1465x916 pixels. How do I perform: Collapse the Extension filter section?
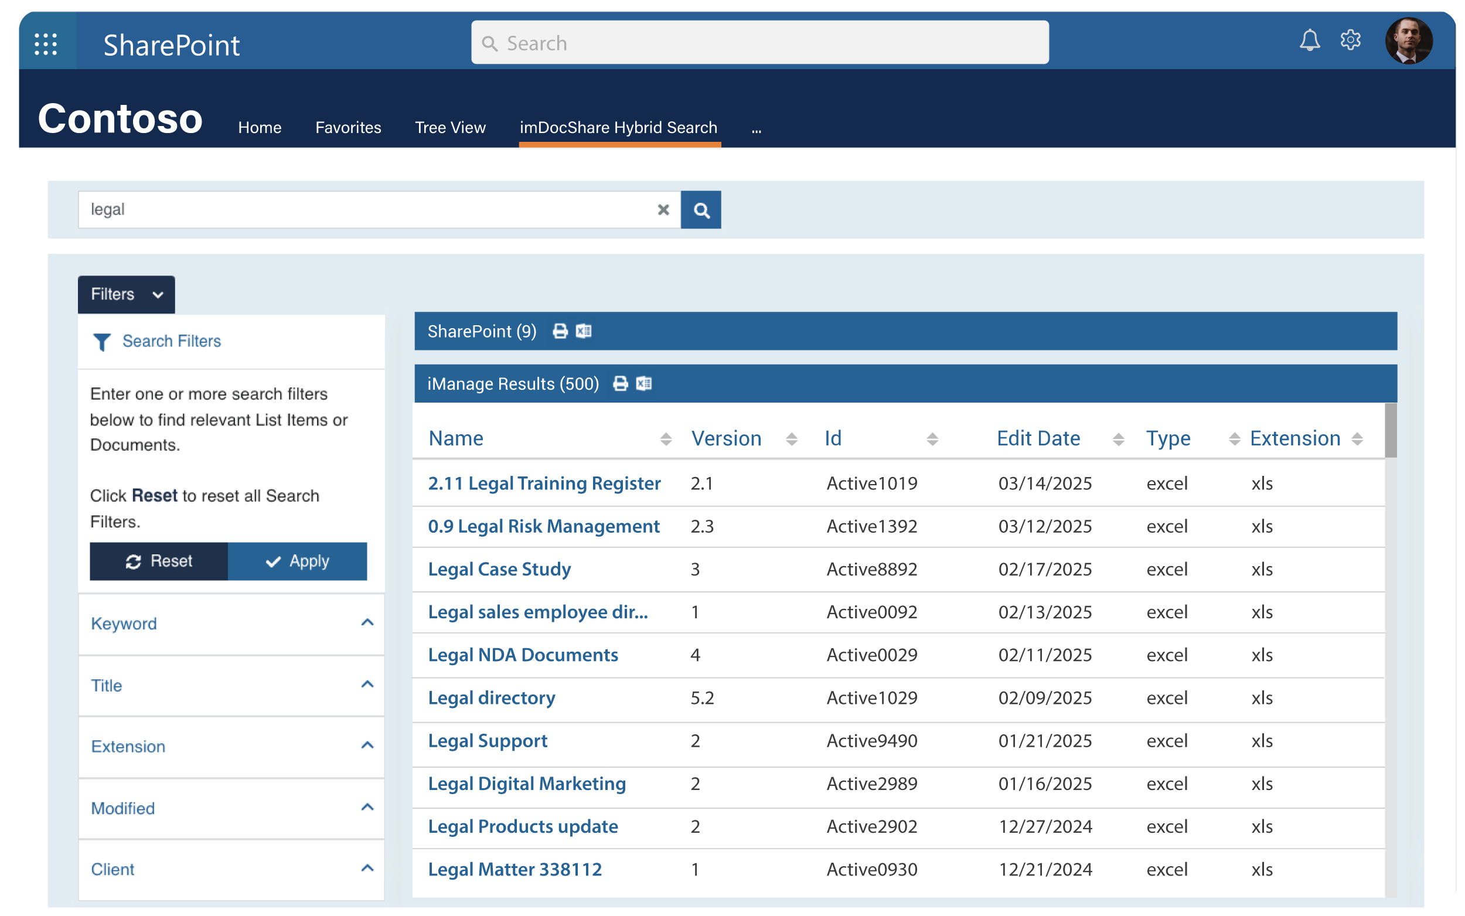(367, 746)
